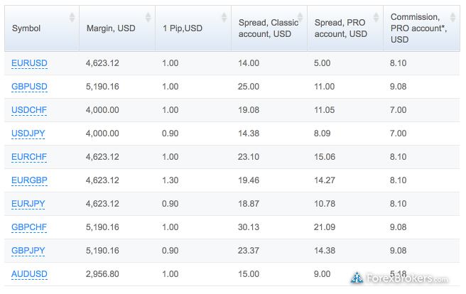Viewport: 466px width, 294px height.
Task: Sort by Commission, PRO account arrows
Action: click(453, 17)
